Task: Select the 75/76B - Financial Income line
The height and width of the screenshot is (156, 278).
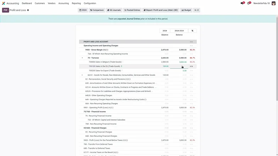Action: (138, 112)
